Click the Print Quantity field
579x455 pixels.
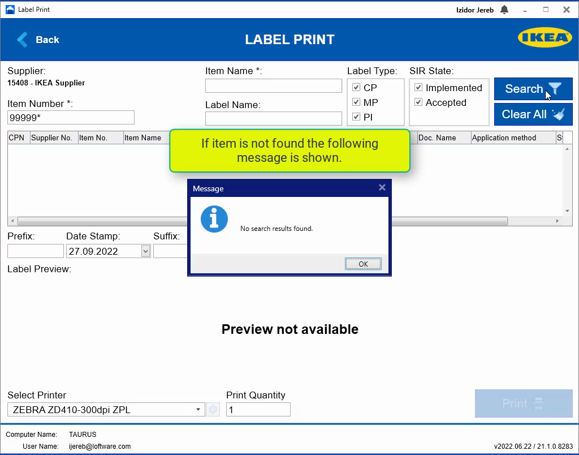click(258, 410)
